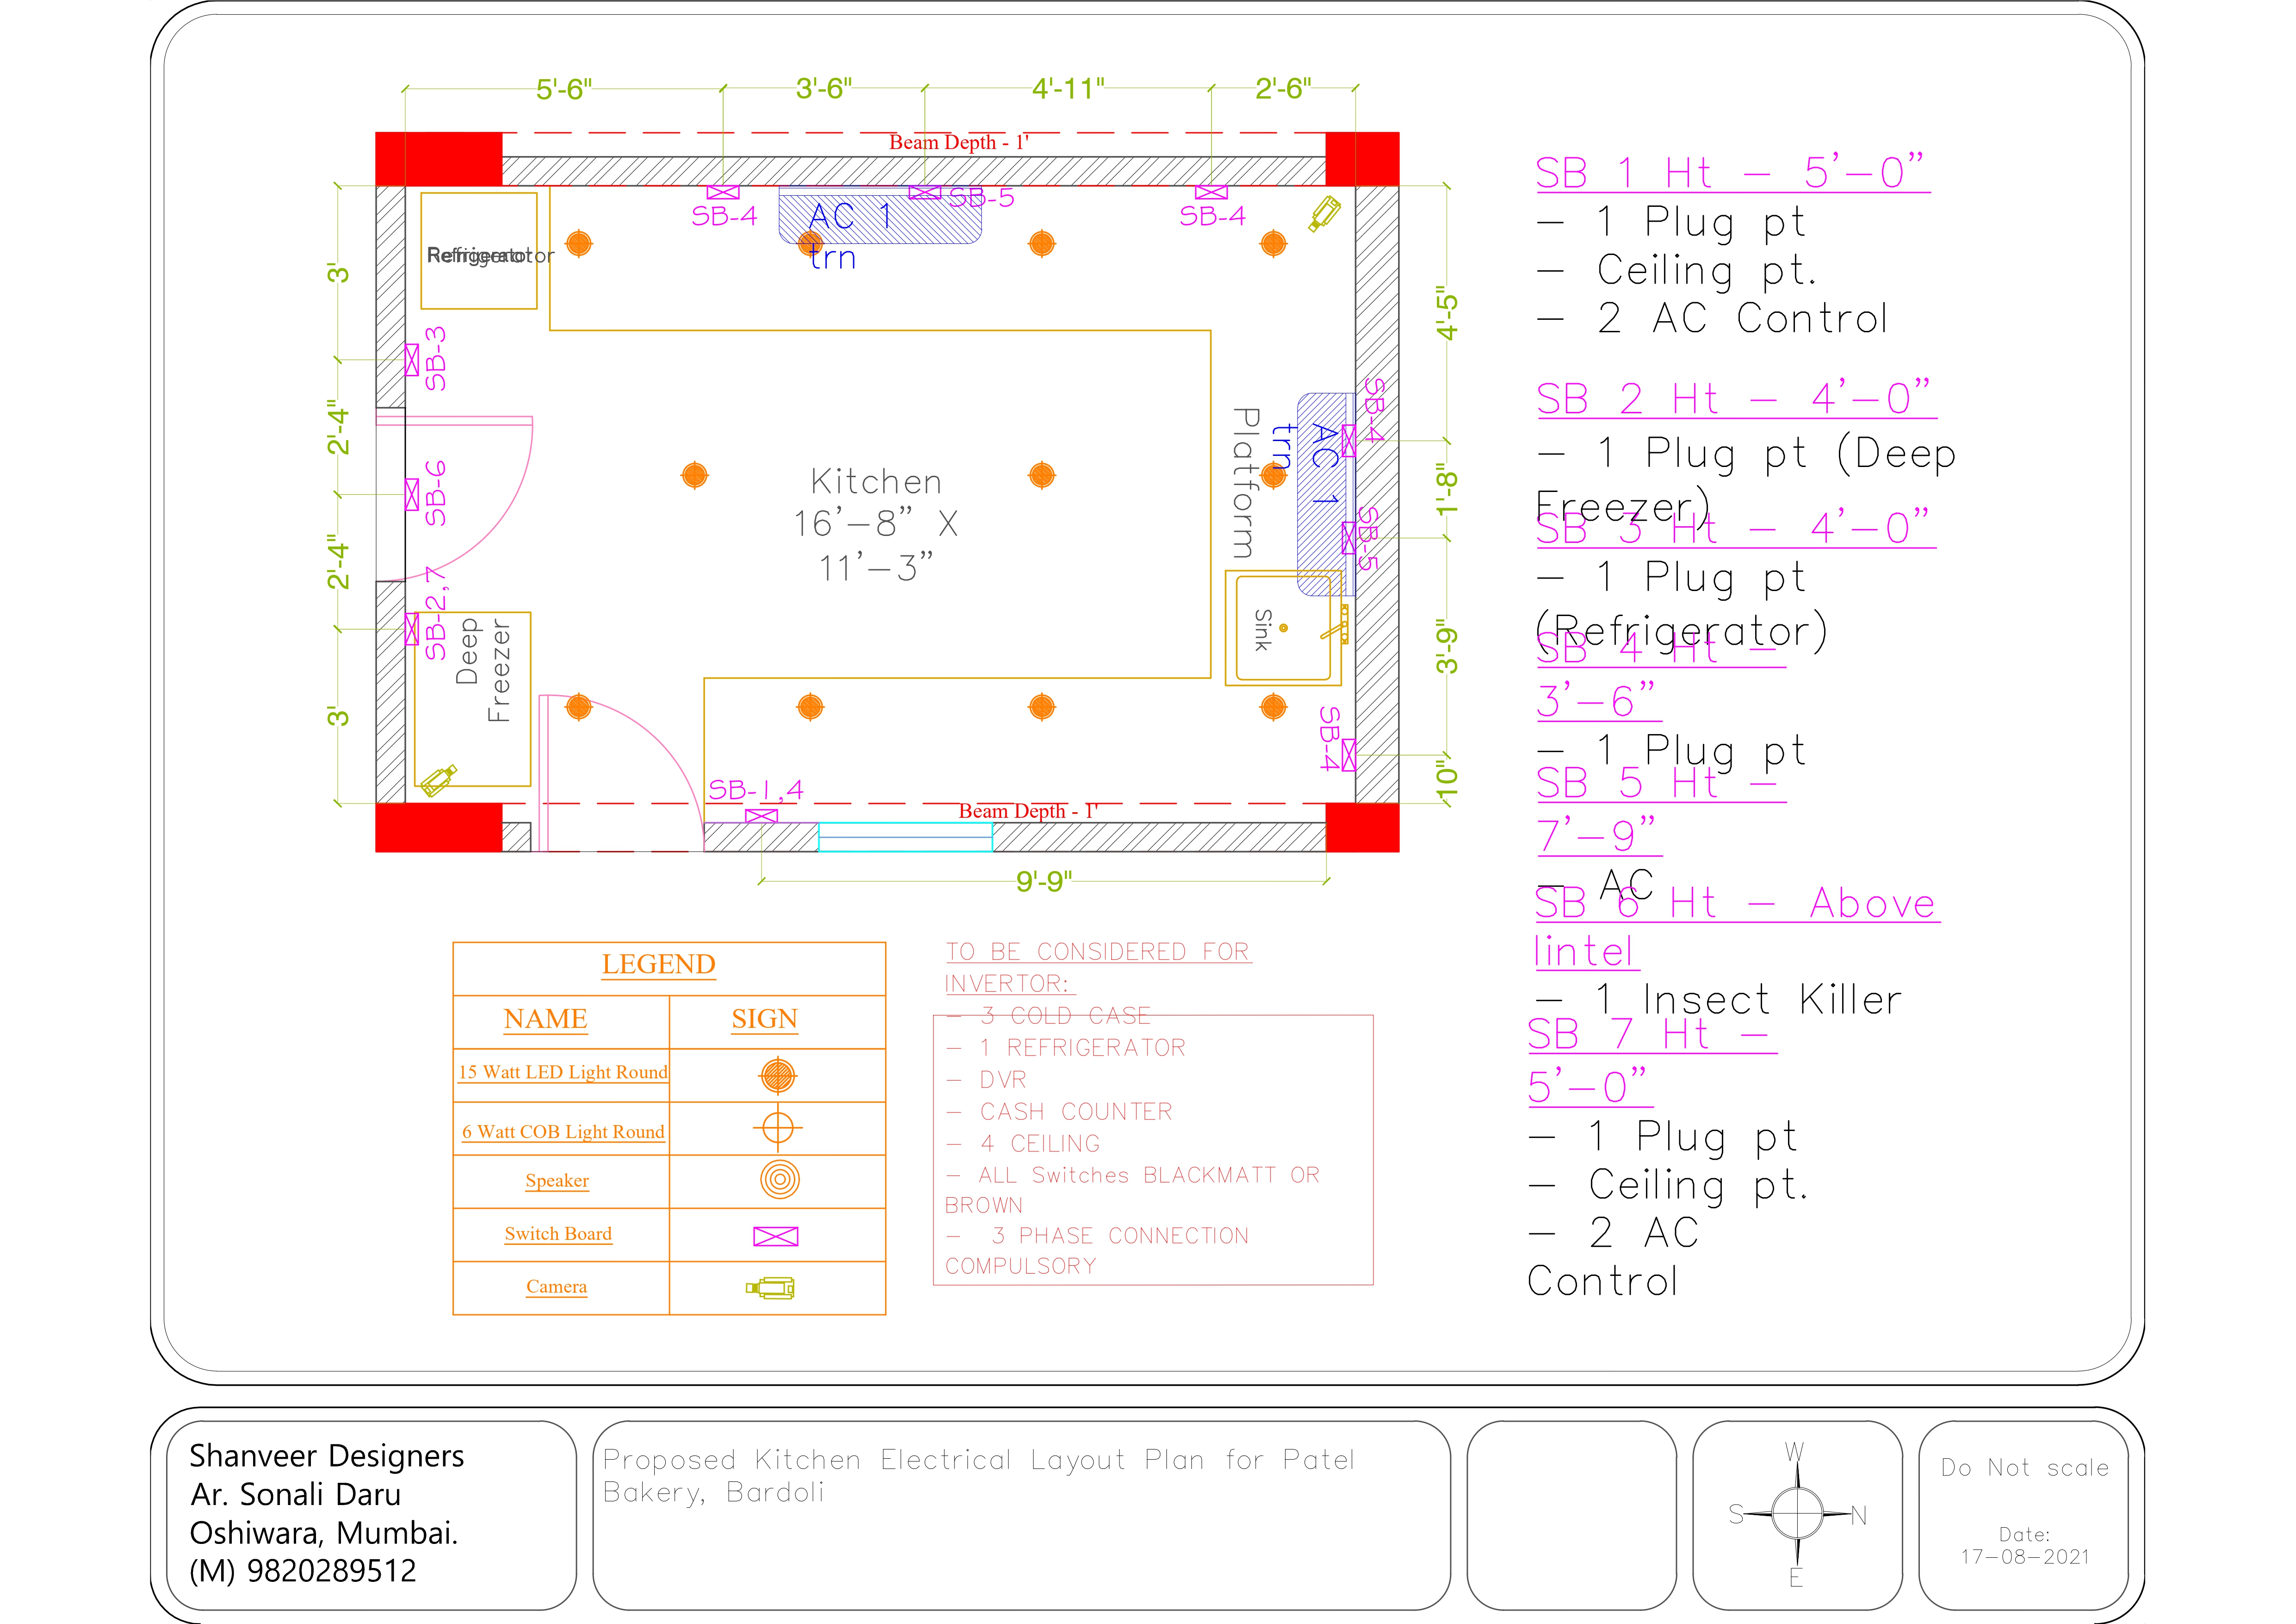Click the 15 Watt LED light legend symbol
The image size is (2296, 1624).
[777, 1076]
